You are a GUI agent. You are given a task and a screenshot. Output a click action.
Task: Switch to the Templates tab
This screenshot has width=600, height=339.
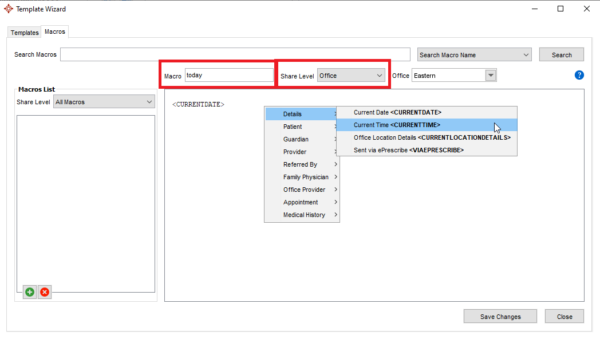[x=25, y=33]
